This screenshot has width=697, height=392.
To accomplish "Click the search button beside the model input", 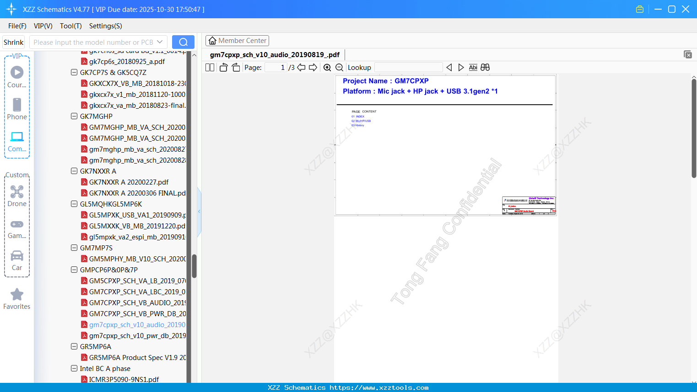I will pos(183,42).
